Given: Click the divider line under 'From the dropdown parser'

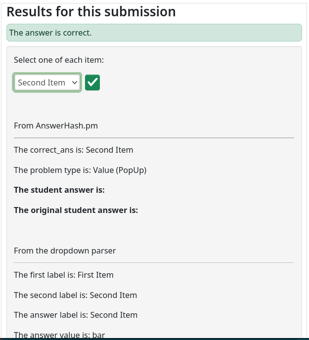Looking at the screenshot, I should pyautogui.click(x=154, y=262).
